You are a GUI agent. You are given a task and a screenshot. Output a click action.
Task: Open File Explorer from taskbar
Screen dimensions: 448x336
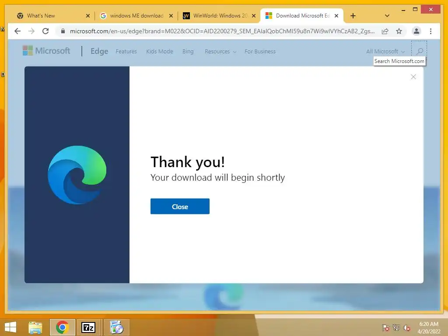tap(35, 327)
